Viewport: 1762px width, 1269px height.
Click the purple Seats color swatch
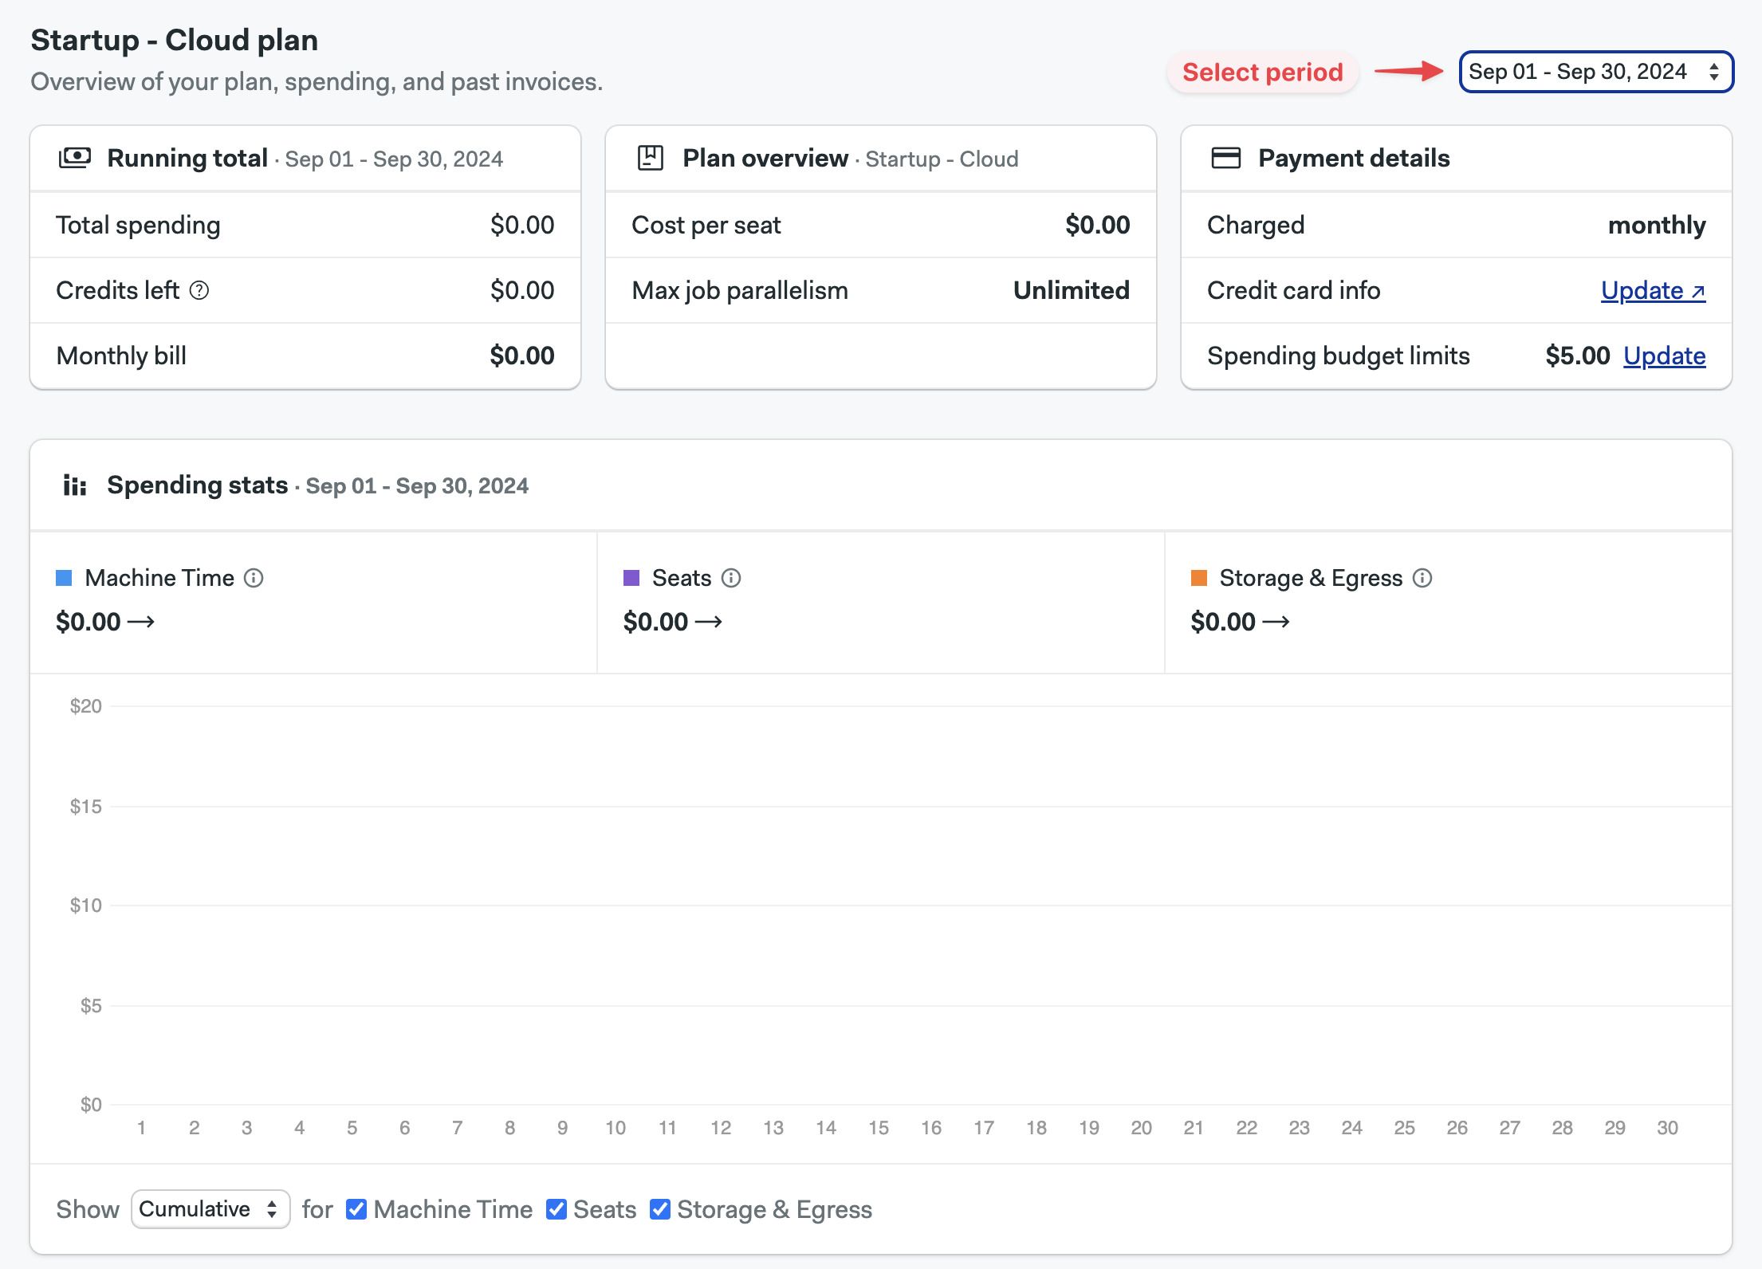(631, 578)
